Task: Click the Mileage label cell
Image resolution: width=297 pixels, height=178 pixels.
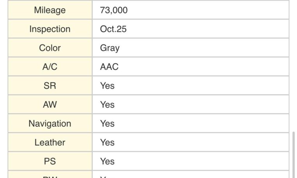Action: click(x=50, y=10)
